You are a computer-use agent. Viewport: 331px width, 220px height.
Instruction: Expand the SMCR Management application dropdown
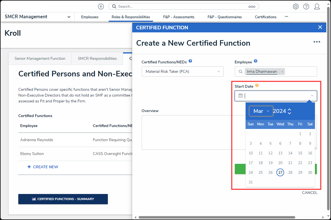[68, 17]
